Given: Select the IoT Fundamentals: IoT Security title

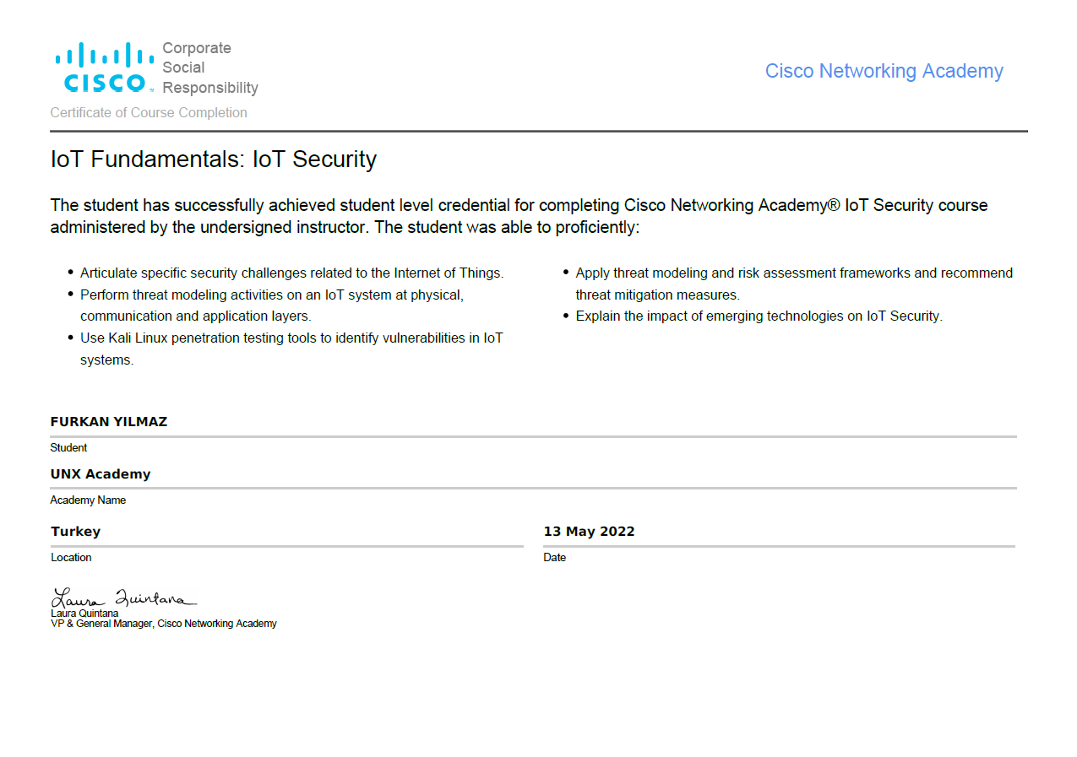Looking at the screenshot, I should (x=214, y=160).
